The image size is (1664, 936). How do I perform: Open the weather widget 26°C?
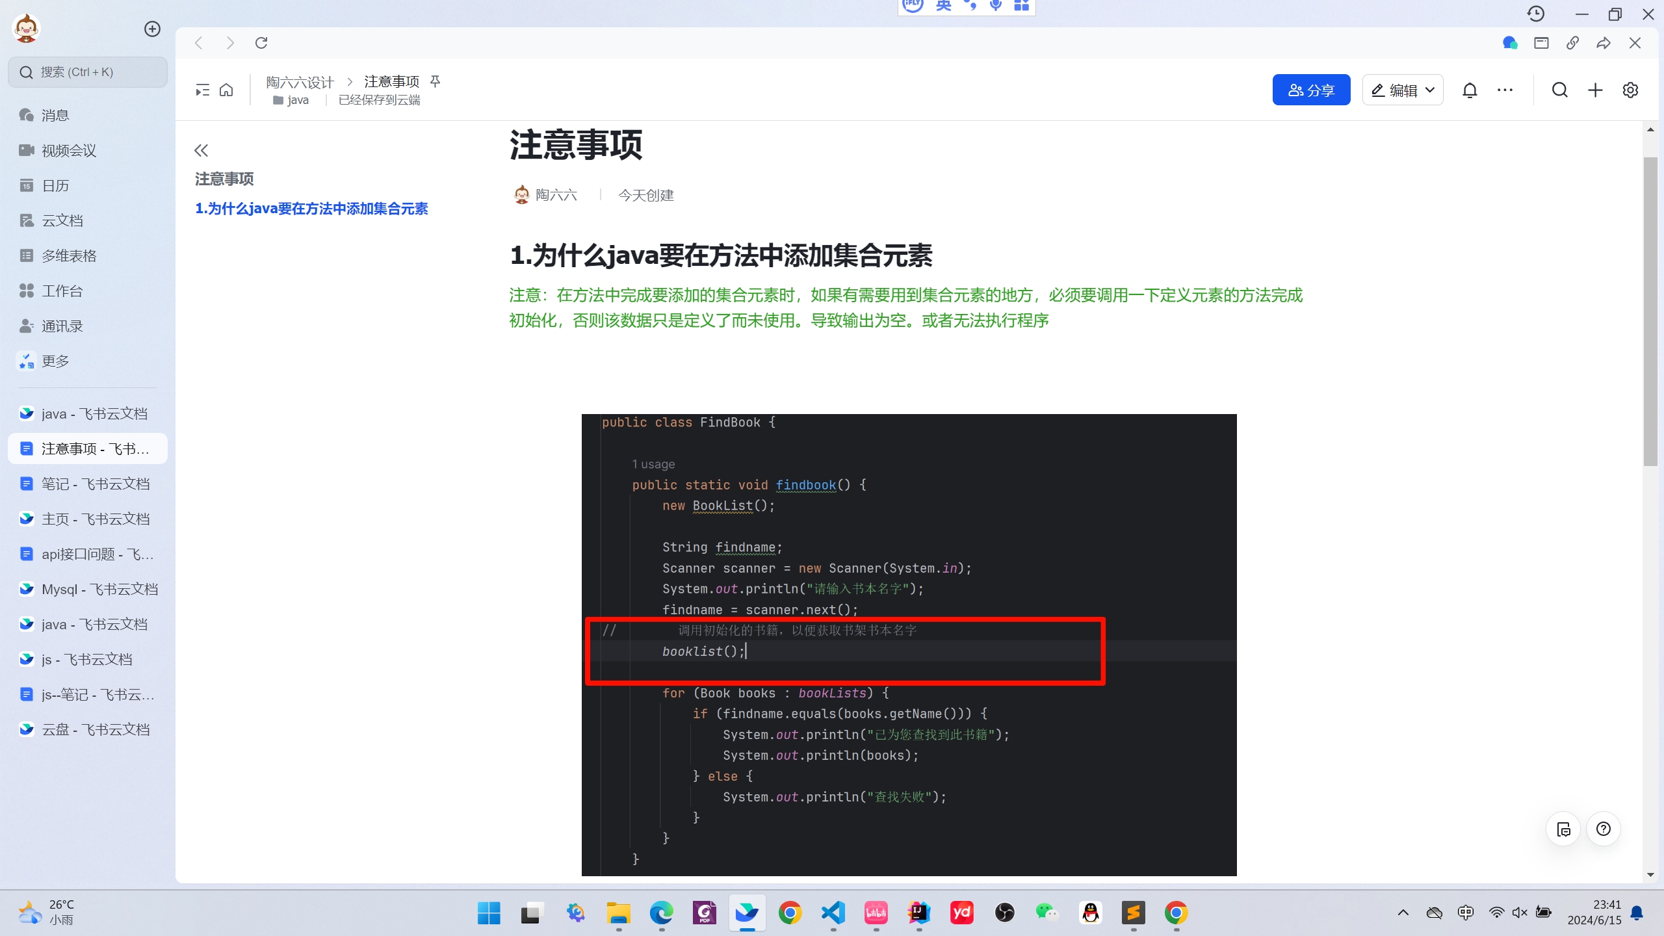click(47, 913)
